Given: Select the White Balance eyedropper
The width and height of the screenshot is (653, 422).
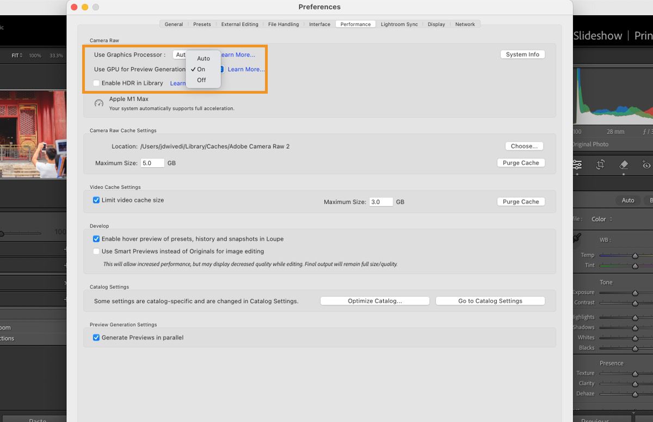Looking at the screenshot, I should click(578, 238).
